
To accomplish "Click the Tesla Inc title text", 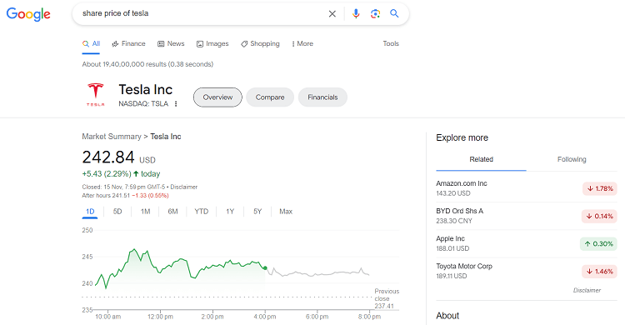I will [x=146, y=90].
